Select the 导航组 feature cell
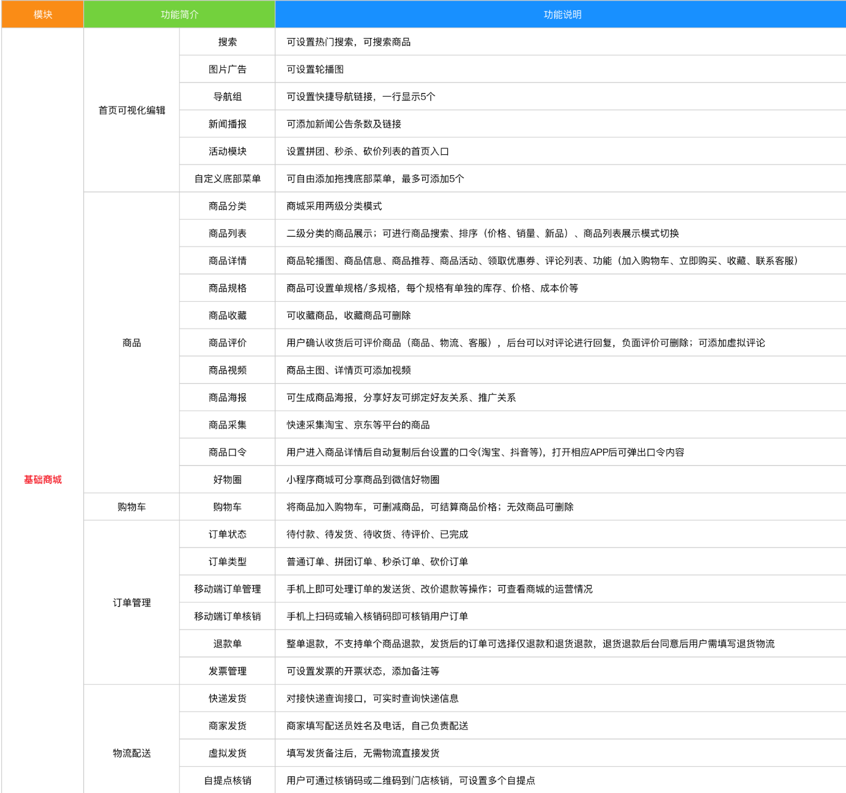846x793 pixels. 228,97
